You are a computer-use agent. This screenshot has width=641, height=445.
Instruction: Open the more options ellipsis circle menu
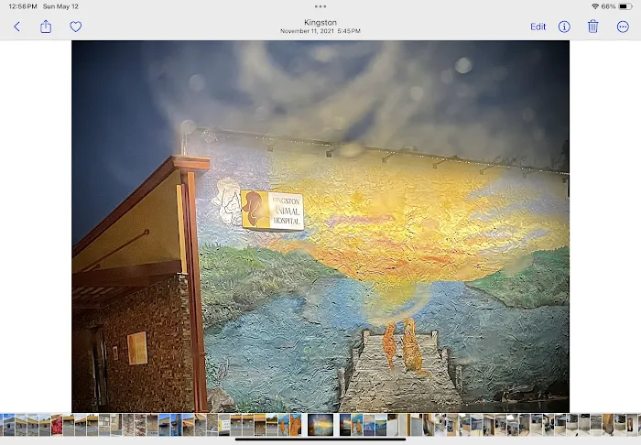click(623, 27)
